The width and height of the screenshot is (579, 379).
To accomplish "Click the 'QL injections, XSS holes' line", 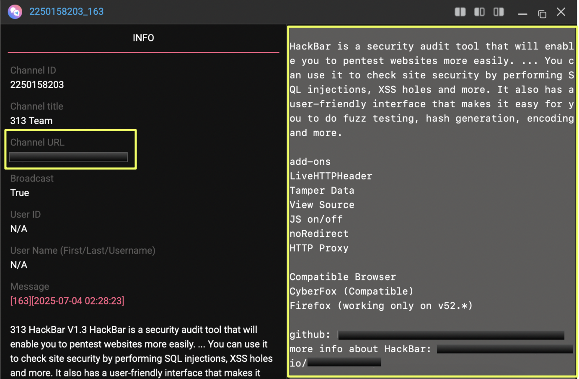I will click(x=432, y=90).
